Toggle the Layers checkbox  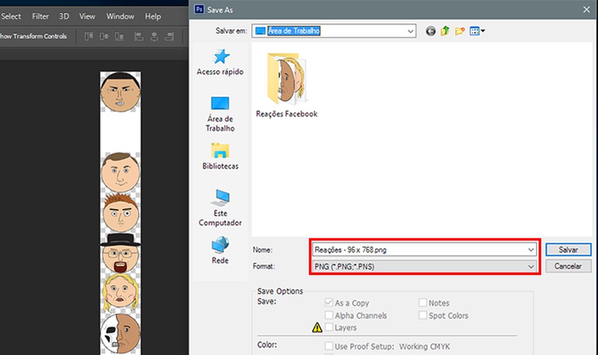pyautogui.click(x=329, y=328)
